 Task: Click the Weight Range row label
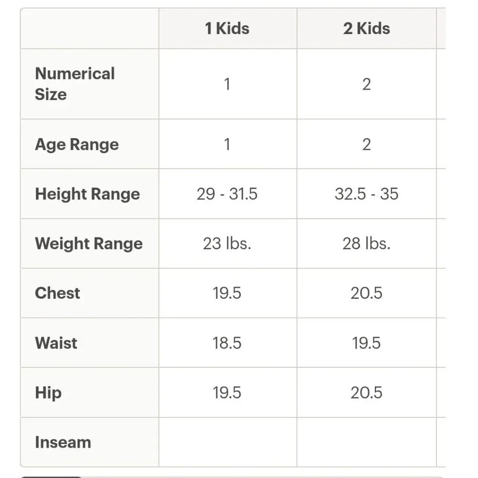point(89,244)
